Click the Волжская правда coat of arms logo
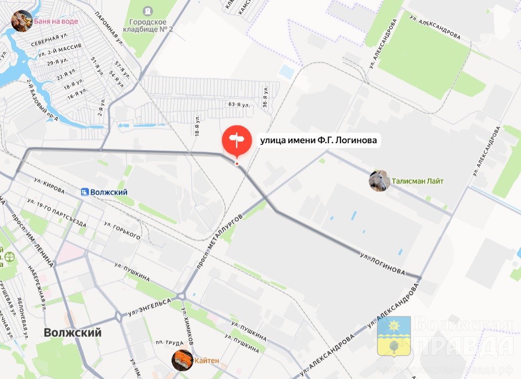 394,336
